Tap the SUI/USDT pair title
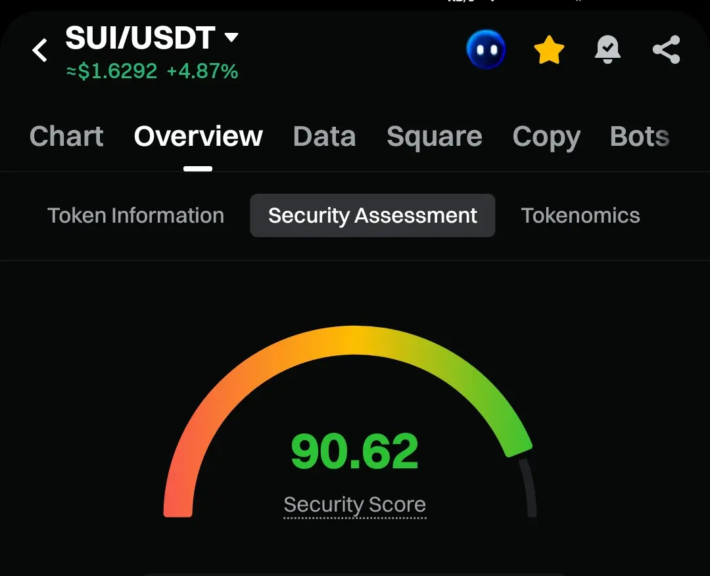Screen dimensions: 710x576 140,37
